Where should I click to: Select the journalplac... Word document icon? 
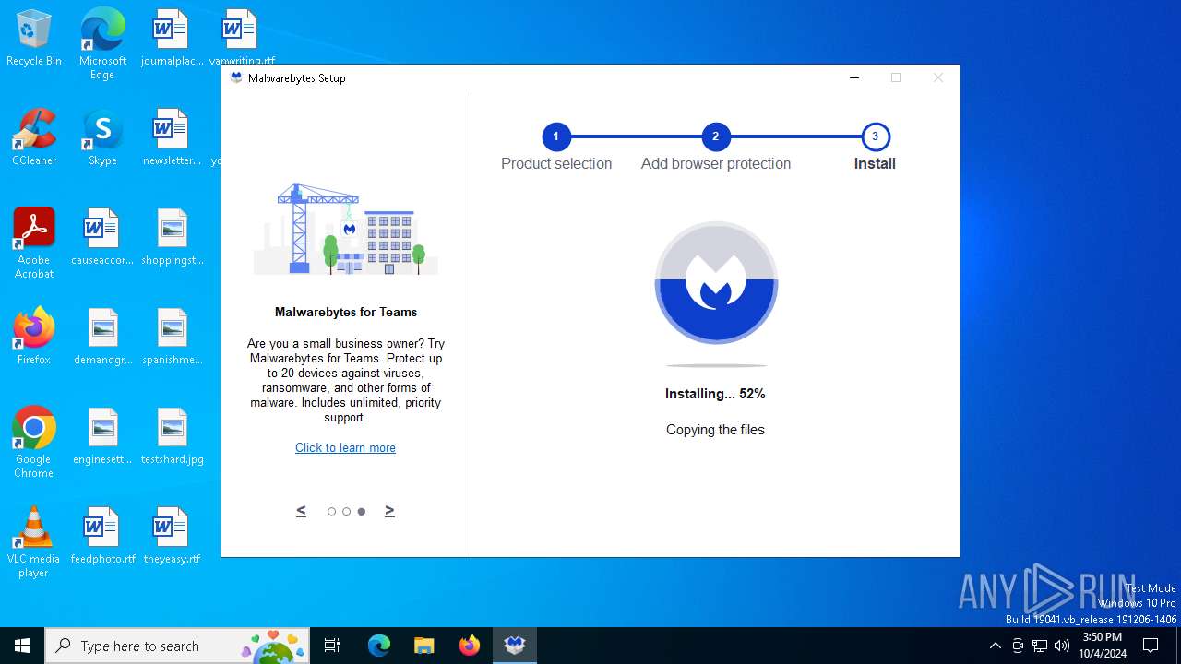171,39
